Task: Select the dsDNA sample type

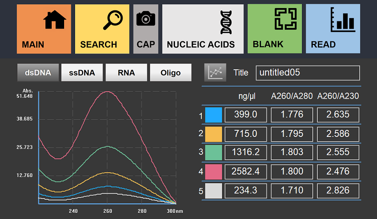Action: [38, 73]
